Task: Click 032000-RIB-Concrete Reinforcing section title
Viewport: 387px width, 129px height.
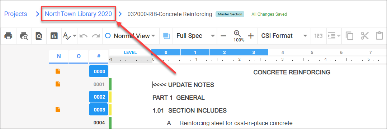Action: tap(170, 14)
